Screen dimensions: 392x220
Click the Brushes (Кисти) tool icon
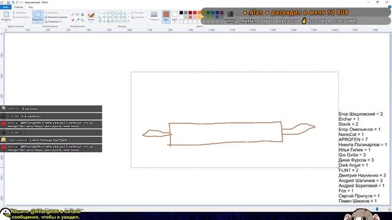(x=91, y=15)
